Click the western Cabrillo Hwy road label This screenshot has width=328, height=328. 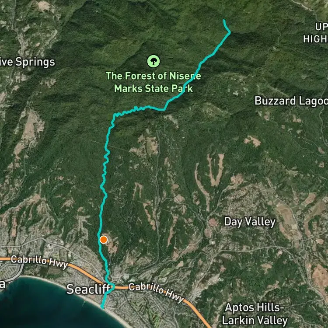coord(39,262)
